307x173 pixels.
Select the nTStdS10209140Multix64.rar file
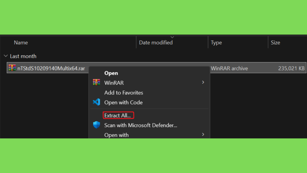(x=51, y=68)
